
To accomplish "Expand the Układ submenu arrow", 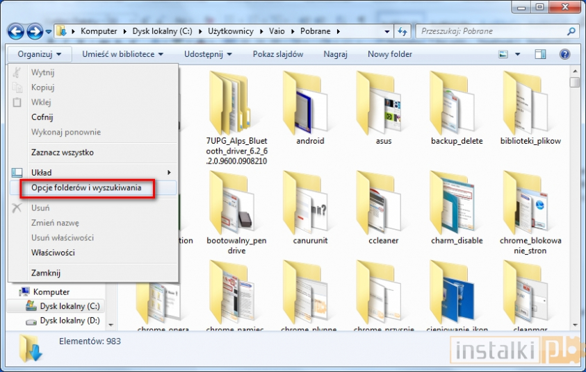I will (x=169, y=172).
